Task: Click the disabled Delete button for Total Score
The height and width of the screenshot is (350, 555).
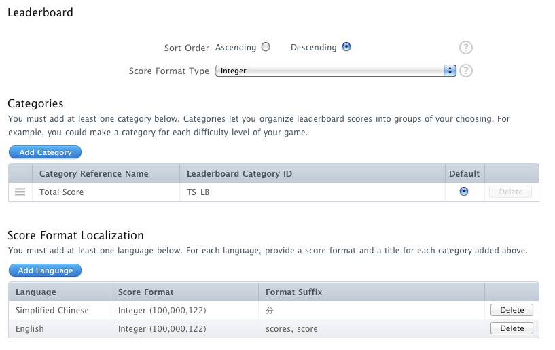Action: point(510,192)
